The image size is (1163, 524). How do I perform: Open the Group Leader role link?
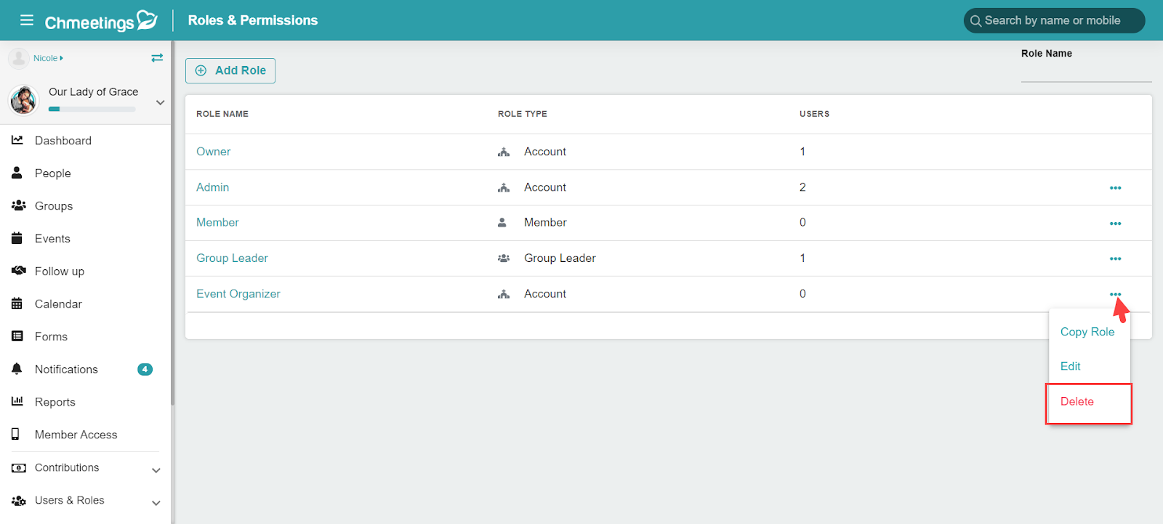point(232,258)
